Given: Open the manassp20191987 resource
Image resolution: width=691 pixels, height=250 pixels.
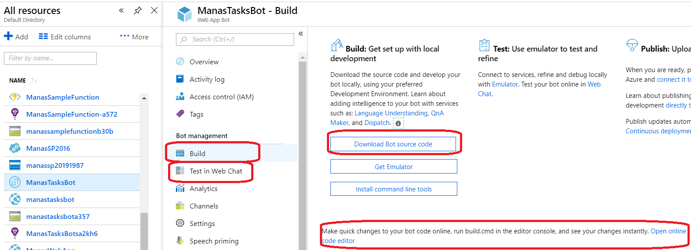Looking at the screenshot, I should tap(55, 165).
